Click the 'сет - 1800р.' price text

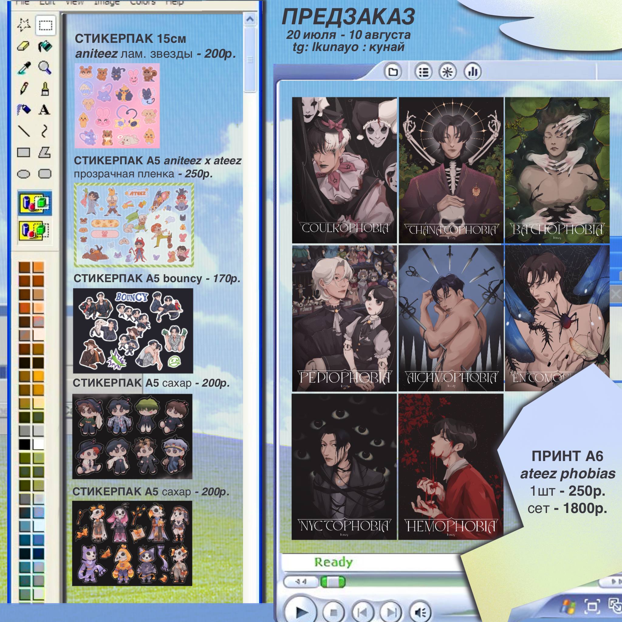coord(567,508)
